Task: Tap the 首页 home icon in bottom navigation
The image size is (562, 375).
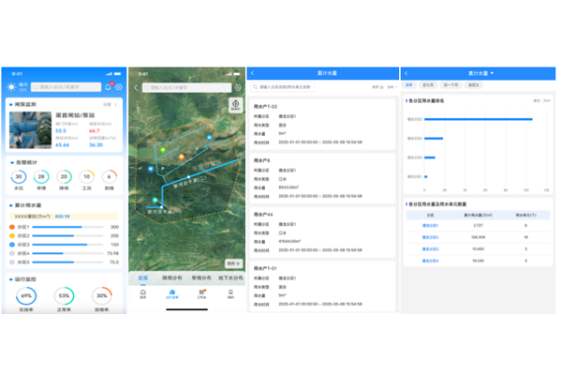Action: [143, 293]
